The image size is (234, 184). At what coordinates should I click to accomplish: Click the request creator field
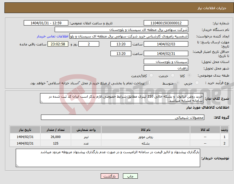pyautogui.click(x=129, y=36)
